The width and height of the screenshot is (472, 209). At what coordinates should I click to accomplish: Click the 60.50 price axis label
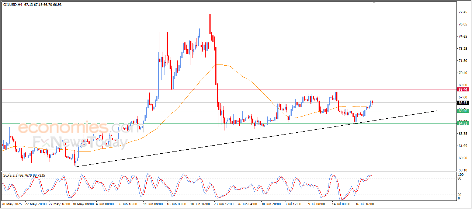click(x=463, y=158)
